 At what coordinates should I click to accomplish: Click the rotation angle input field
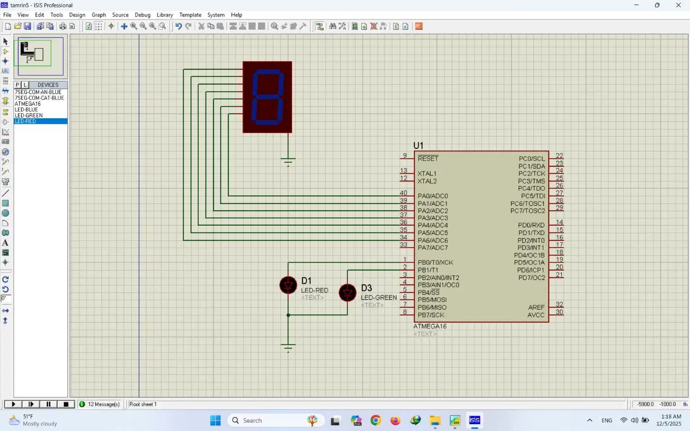point(6,299)
